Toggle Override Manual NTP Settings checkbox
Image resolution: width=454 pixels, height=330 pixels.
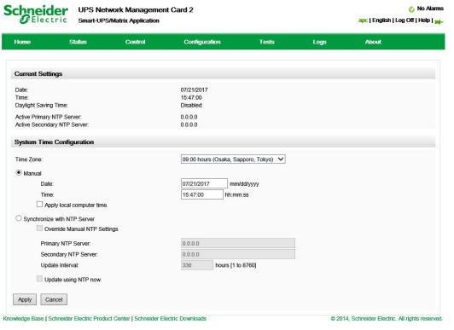pos(39,229)
